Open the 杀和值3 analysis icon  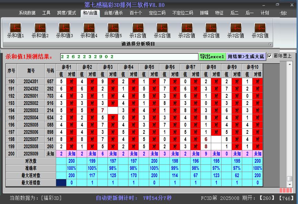pyautogui.click(x=64, y=30)
